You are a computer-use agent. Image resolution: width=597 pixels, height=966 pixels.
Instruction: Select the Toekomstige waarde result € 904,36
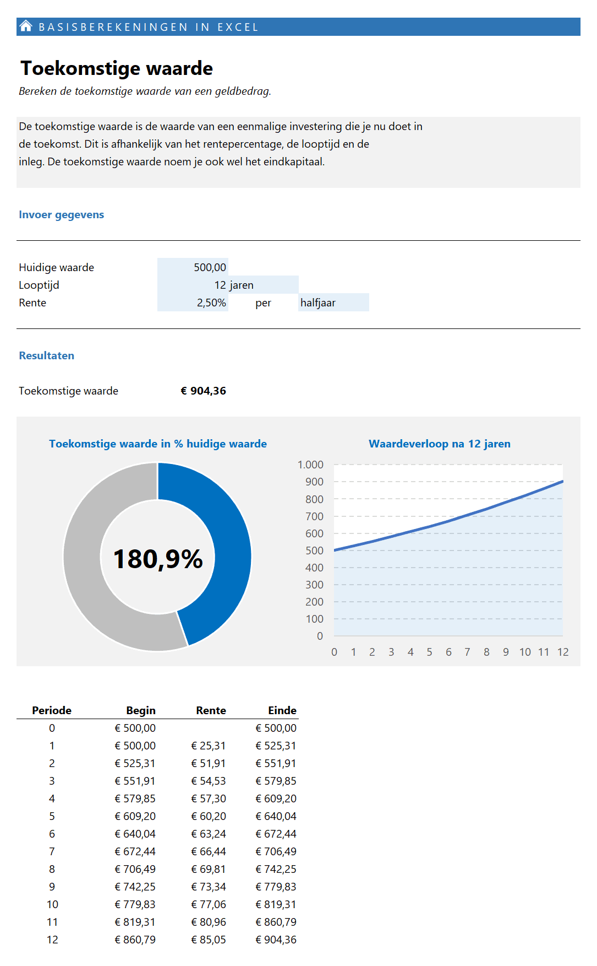(x=203, y=391)
